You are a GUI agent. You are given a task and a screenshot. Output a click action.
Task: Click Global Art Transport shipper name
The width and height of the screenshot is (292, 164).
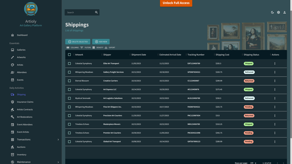click(112, 142)
